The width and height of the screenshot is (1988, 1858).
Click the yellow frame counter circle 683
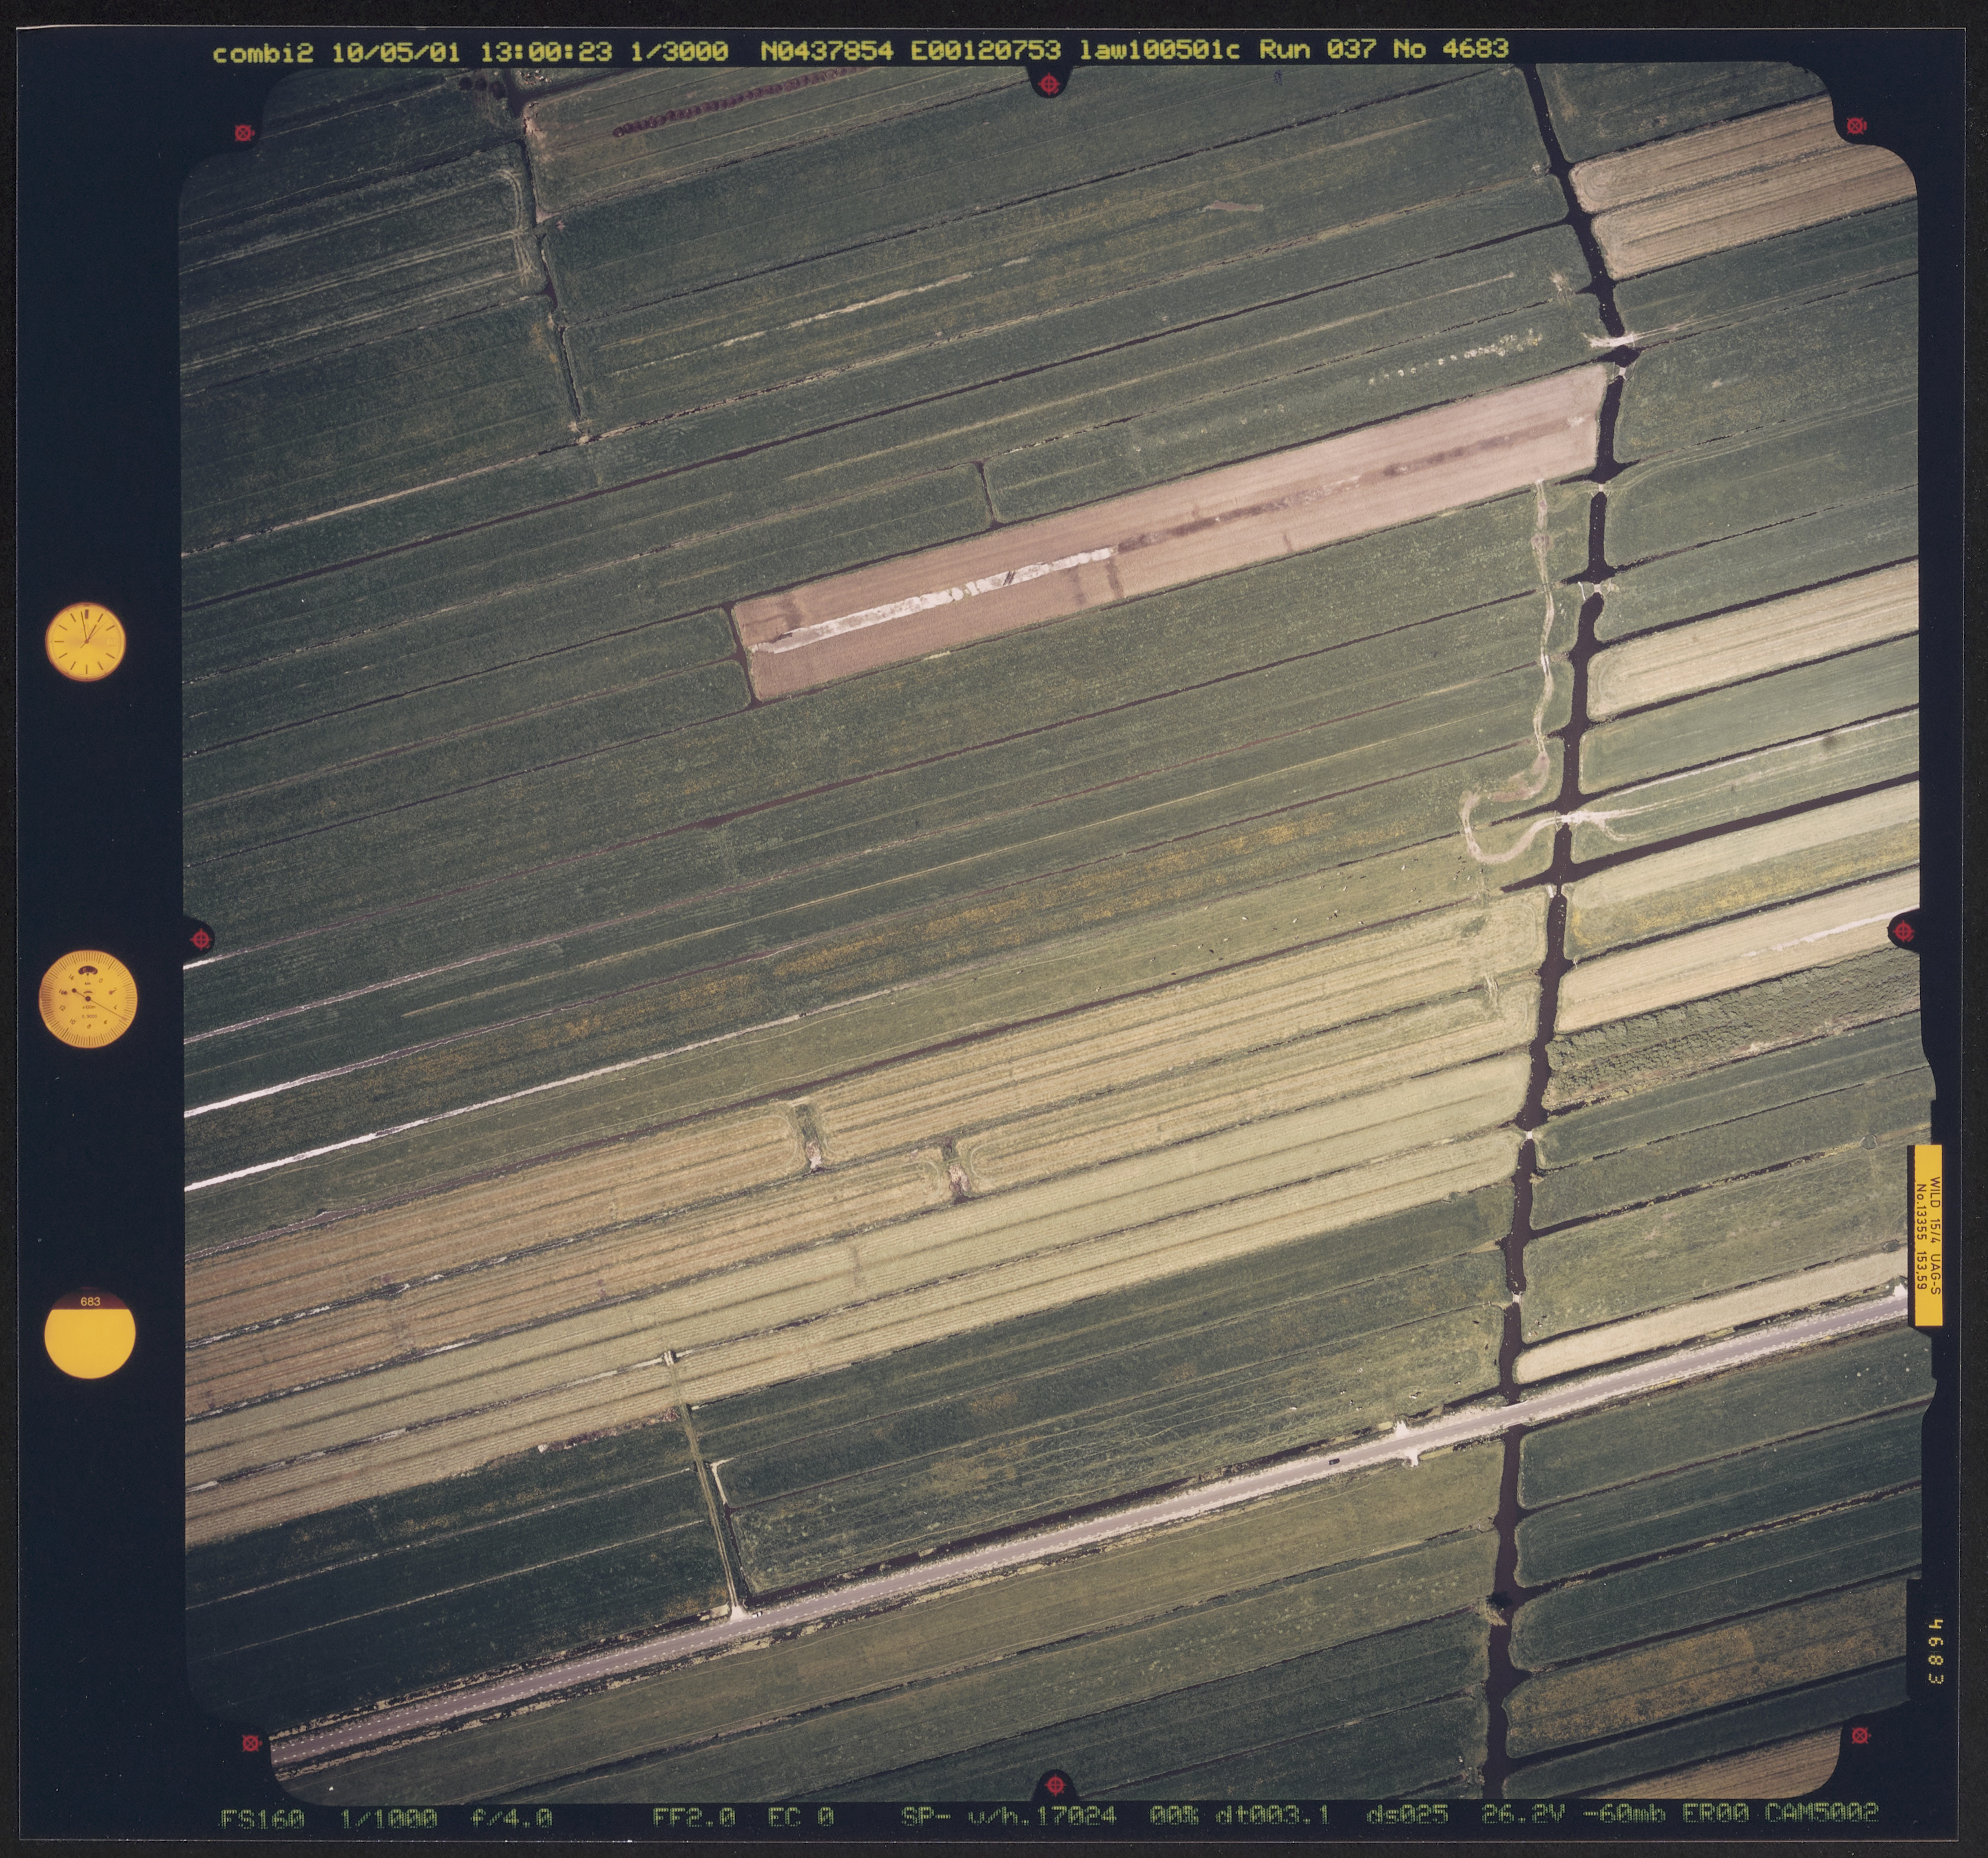[x=90, y=1335]
